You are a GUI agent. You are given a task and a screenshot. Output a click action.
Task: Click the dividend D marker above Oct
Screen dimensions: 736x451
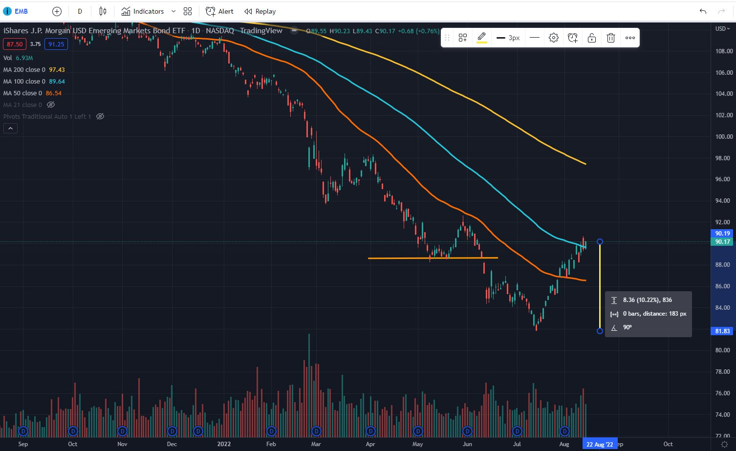[x=73, y=431]
